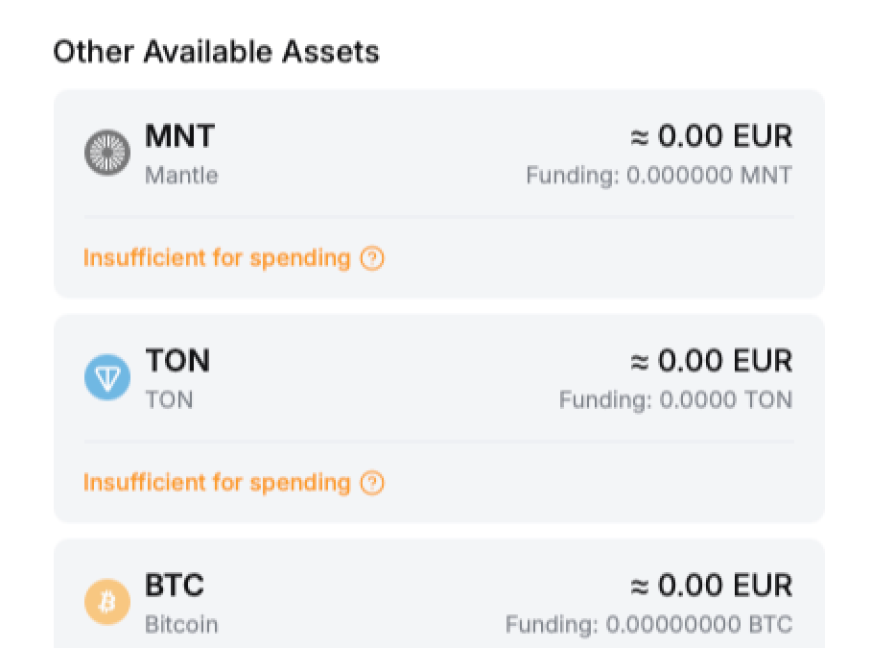871x648 pixels.
Task: Click the BTC card's 0.00 EUR value
Action: pyautogui.click(x=711, y=586)
